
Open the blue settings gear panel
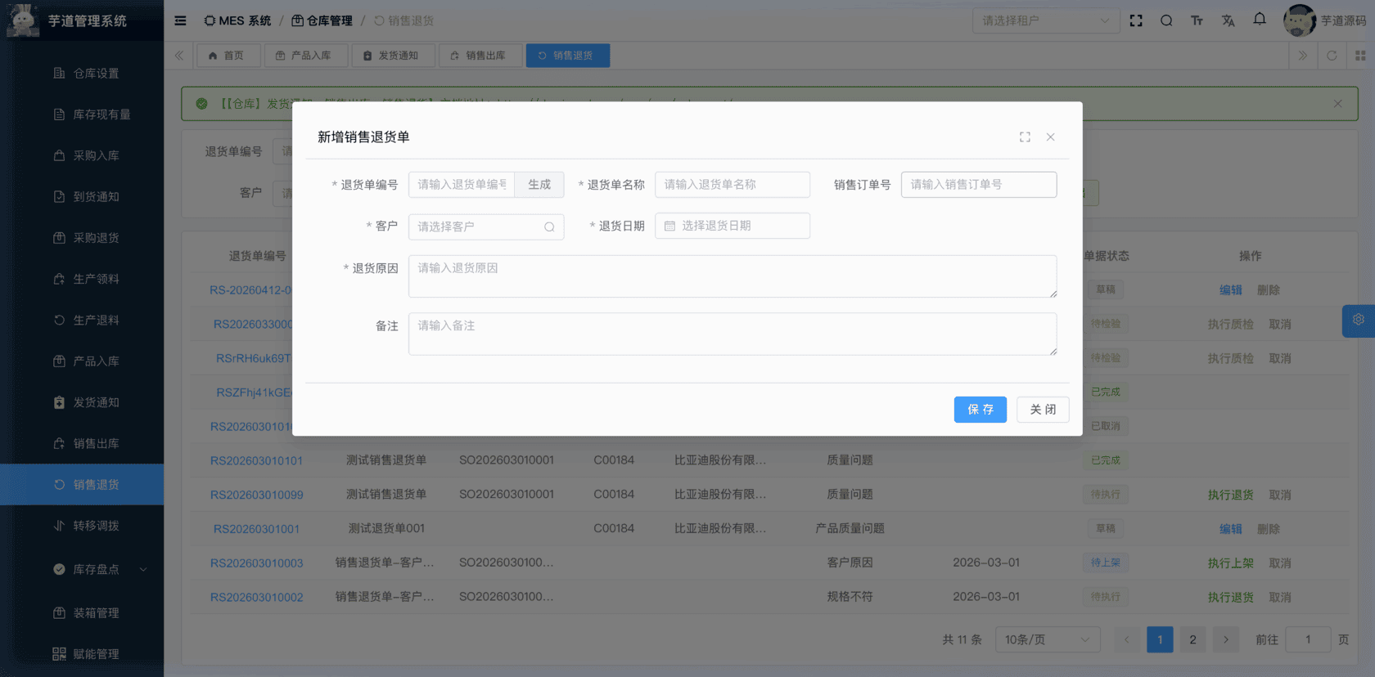pyautogui.click(x=1359, y=321)
